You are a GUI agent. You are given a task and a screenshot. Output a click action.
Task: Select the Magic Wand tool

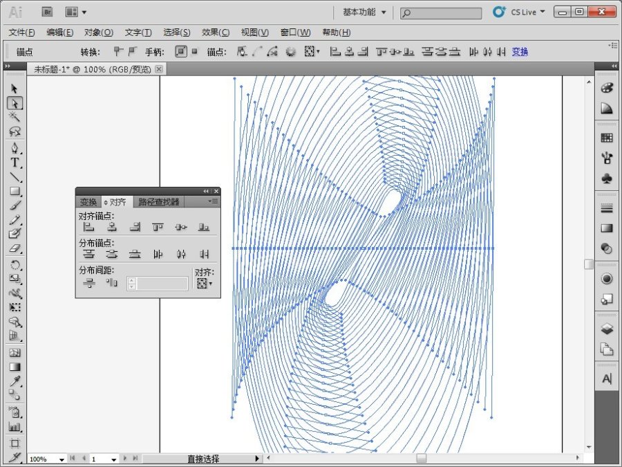(15, 117)
